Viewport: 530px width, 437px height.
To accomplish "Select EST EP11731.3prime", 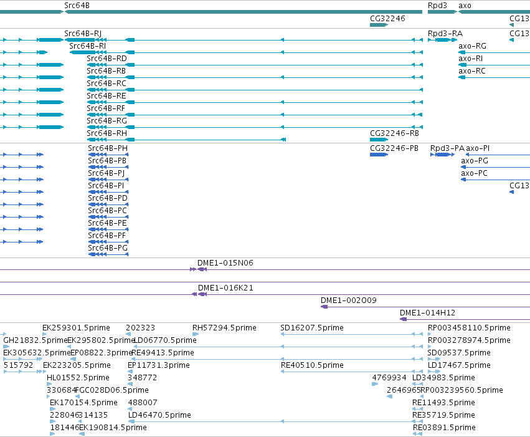I will pos(159,366).
